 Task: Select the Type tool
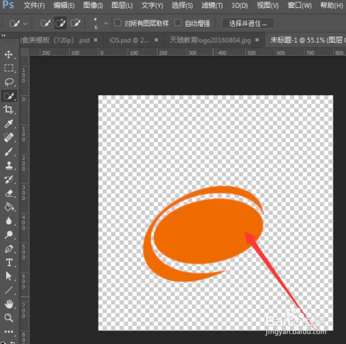[8, 262]
